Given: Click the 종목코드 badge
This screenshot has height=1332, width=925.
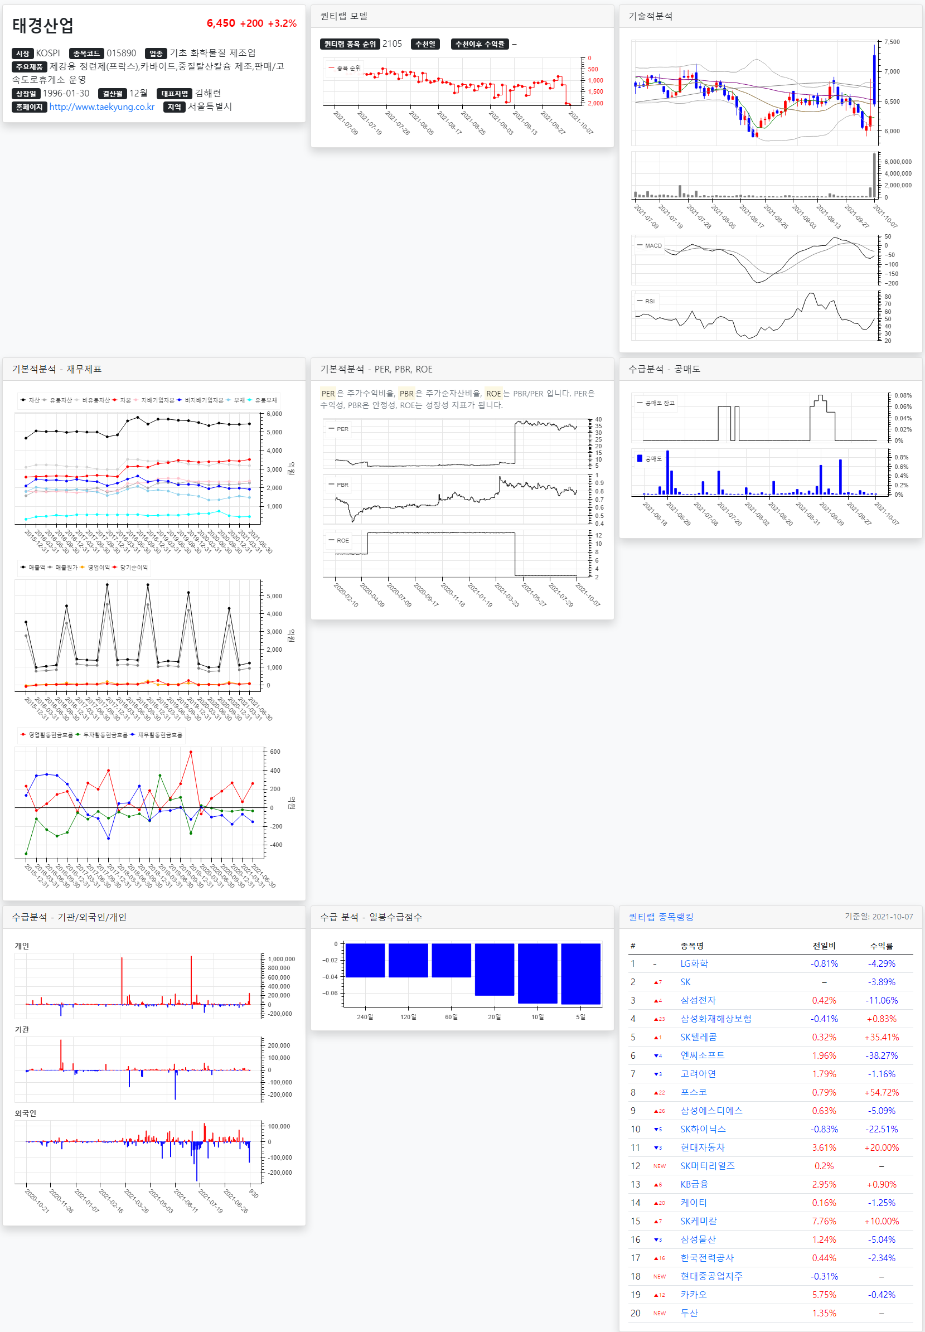Looking at the screenshot, I should click(86, 54).
